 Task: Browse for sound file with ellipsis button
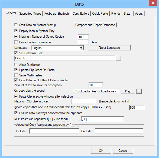pos(139,91)
